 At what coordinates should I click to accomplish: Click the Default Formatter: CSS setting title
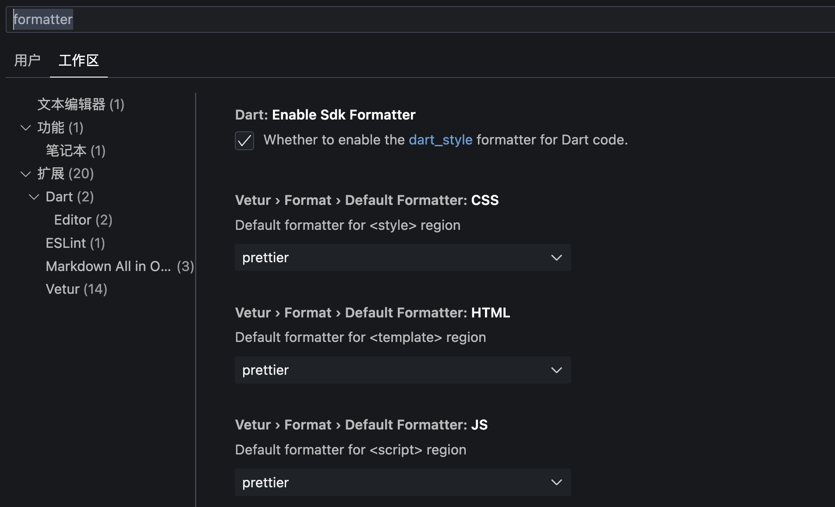pyautogui.click(x=367, y=201)
